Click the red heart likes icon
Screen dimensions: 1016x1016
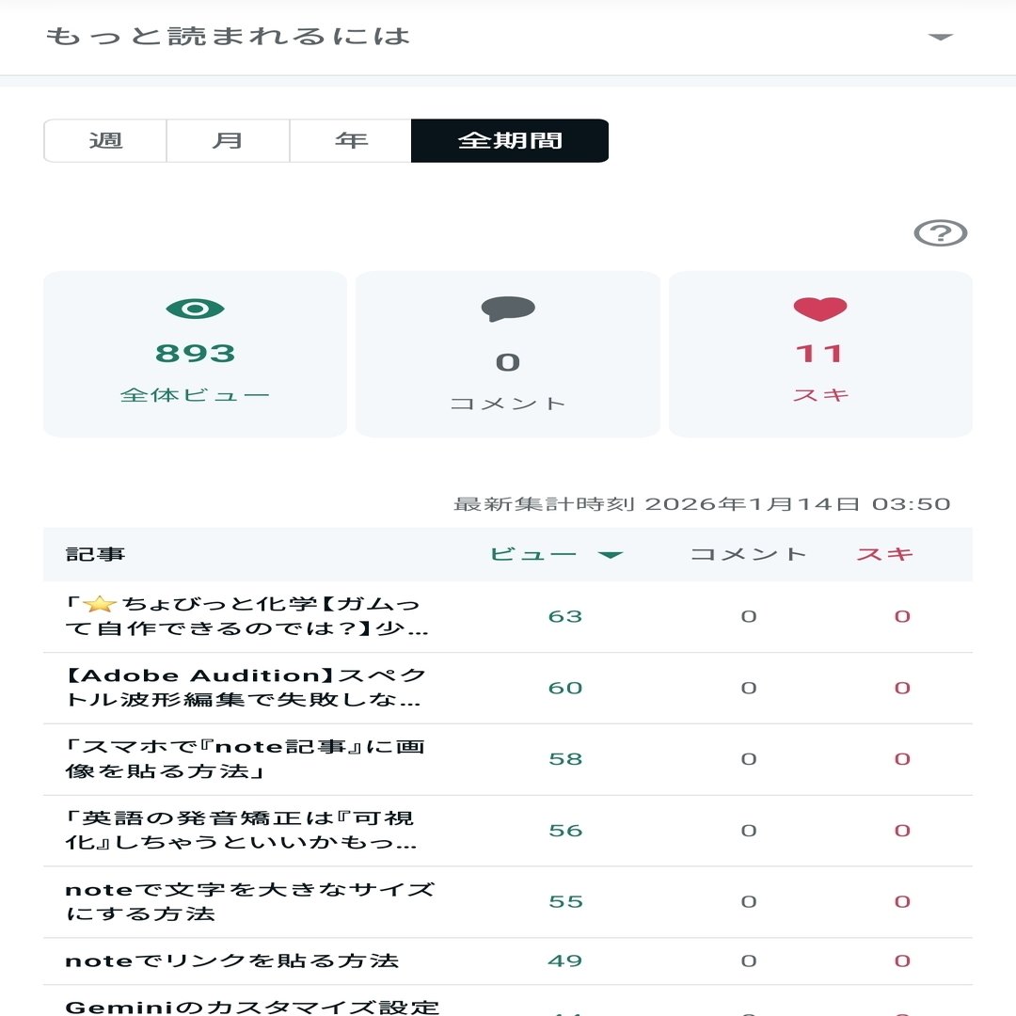point(820,309)
